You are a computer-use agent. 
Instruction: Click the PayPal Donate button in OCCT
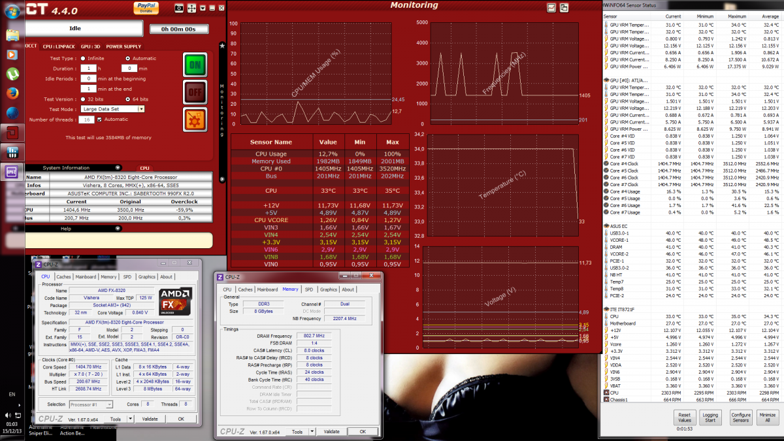click(146, 7)
